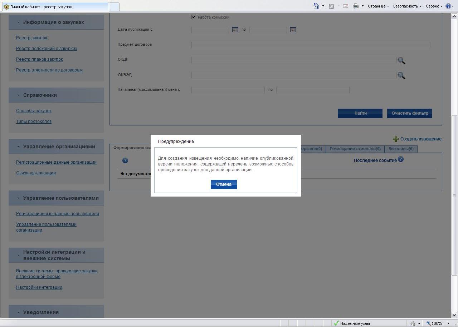Click into the Предмет договора input field
The width and height of the screenshot is (458, 327).
[311, 45]
